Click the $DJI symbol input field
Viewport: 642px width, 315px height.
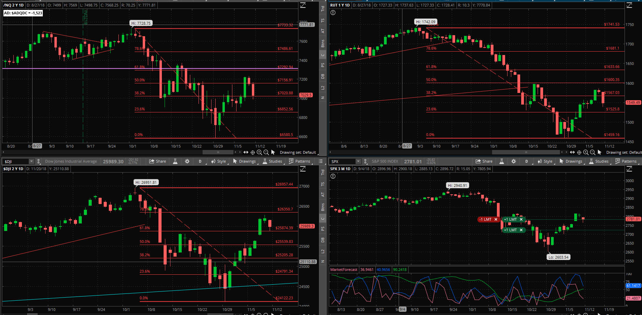[16, 161]
